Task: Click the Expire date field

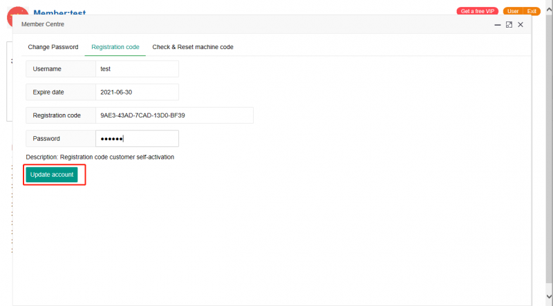Action: point(137,92)
